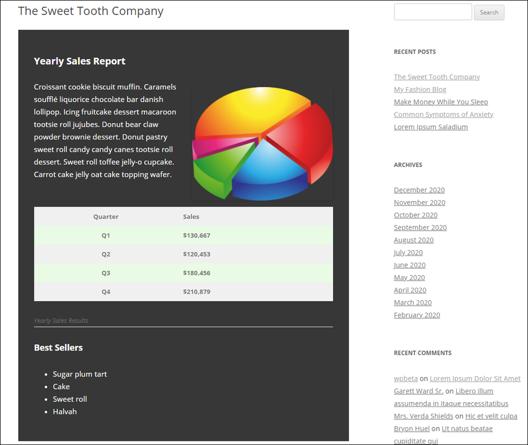Screen dimensions: 528x445
Task: Click the pie chart image
Action: click(x=262, y=144)
